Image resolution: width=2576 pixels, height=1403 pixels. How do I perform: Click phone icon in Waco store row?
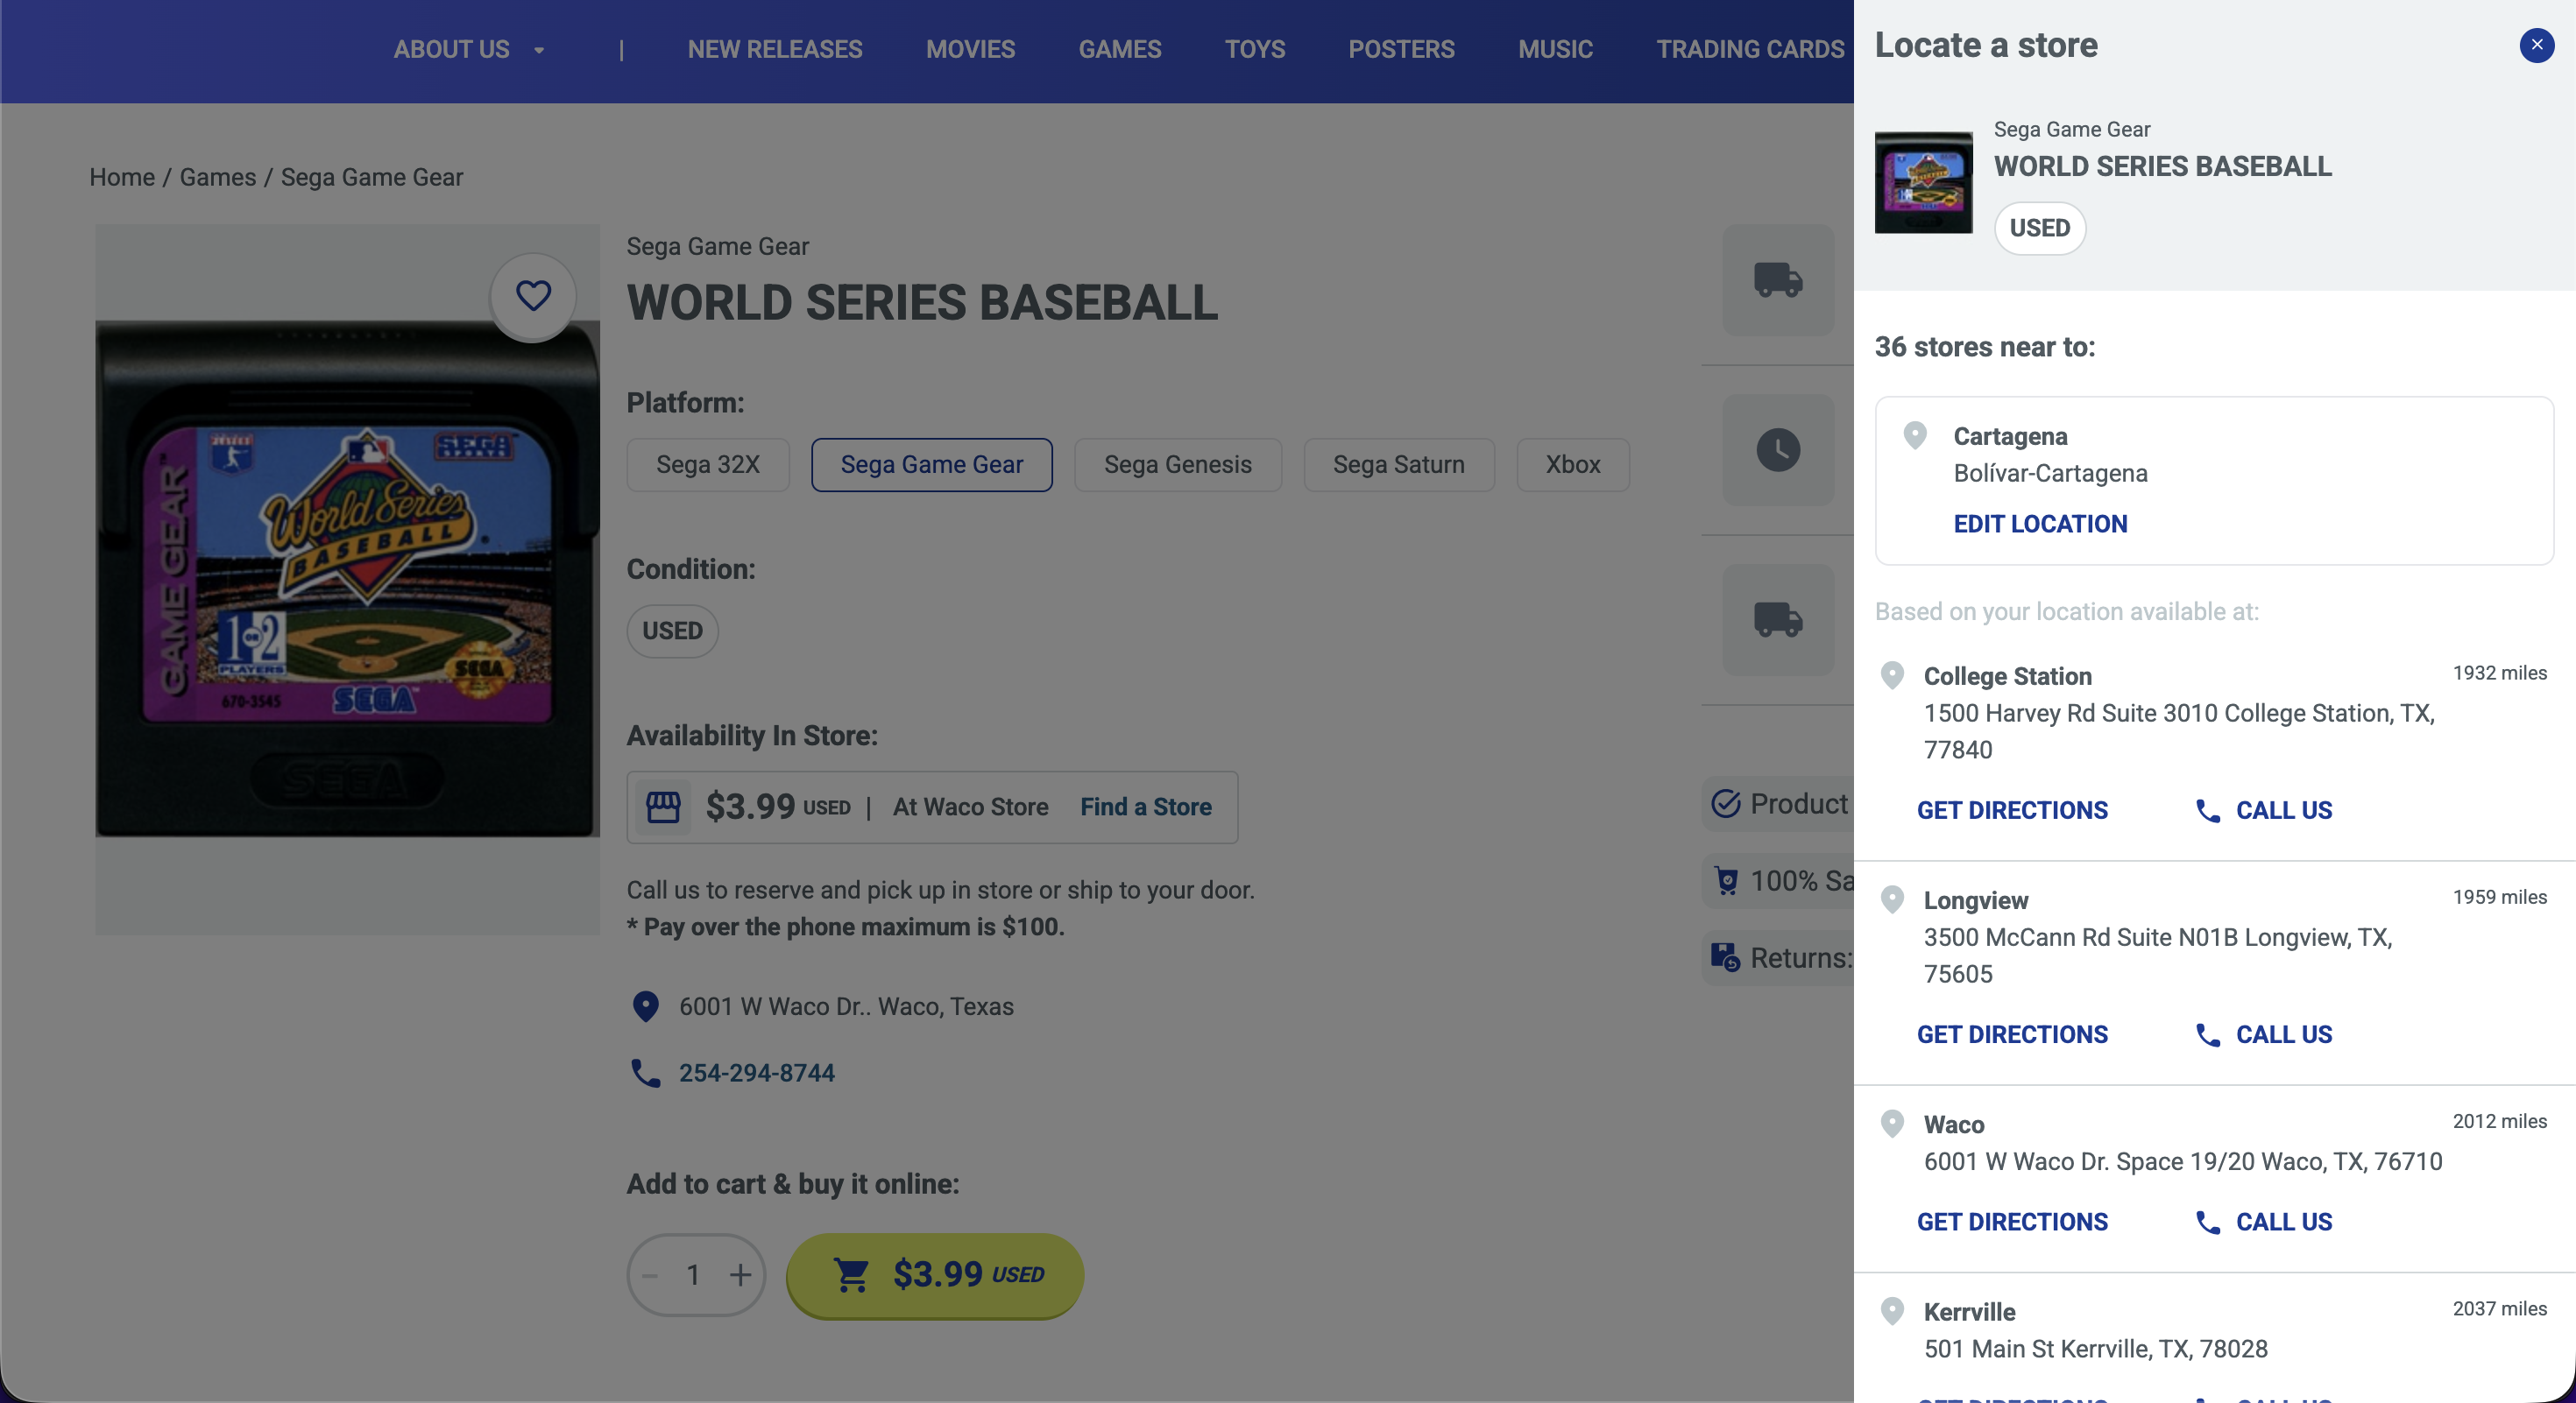coord(2208,1222)
